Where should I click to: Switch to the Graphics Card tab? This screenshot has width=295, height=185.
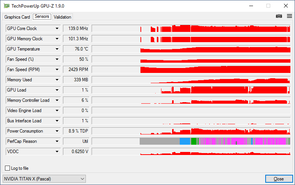pos(17,17)
